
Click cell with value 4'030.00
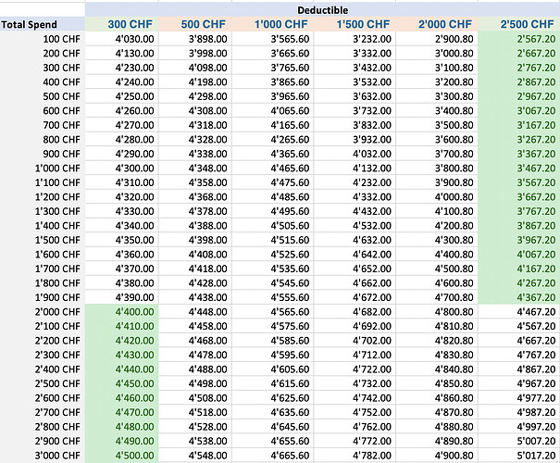click(x=122, y=39)
